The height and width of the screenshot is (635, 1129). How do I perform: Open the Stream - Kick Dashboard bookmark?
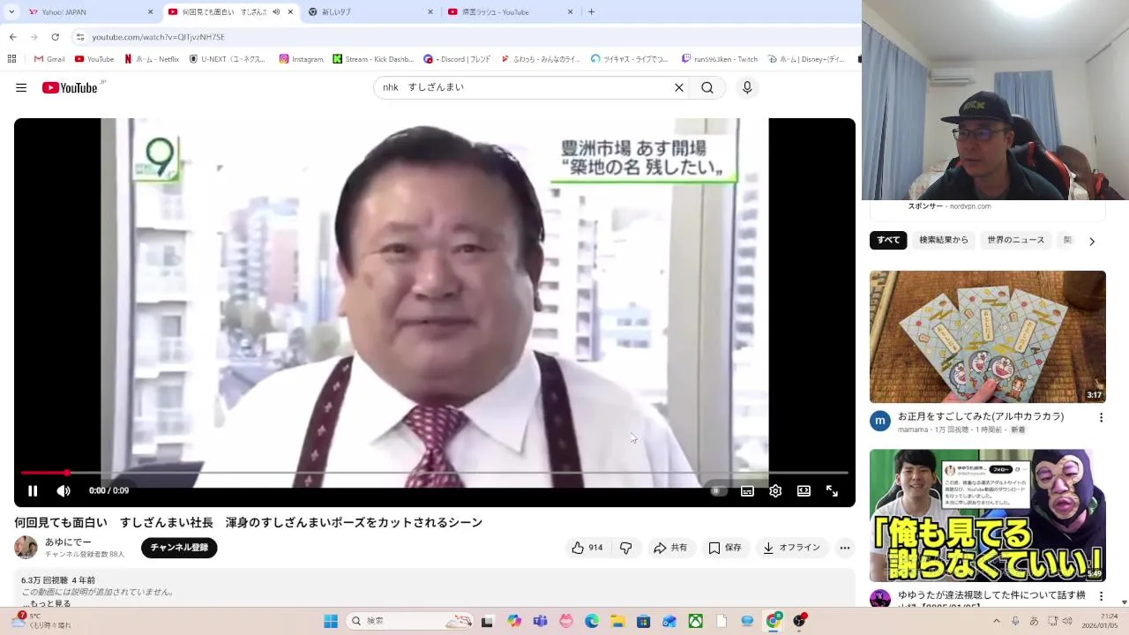click(x=373, y=59)
